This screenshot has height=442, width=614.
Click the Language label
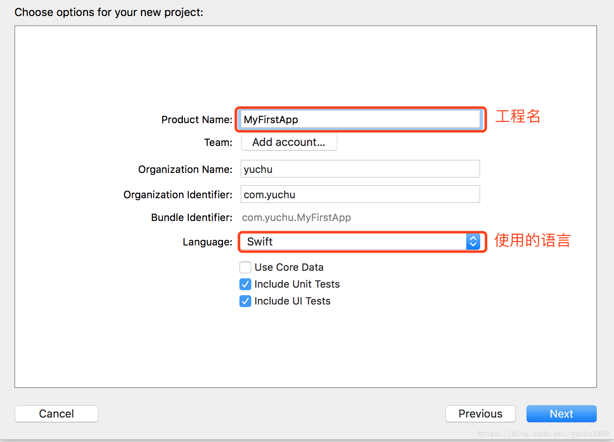pyautogui.click(x=207, y=242)
